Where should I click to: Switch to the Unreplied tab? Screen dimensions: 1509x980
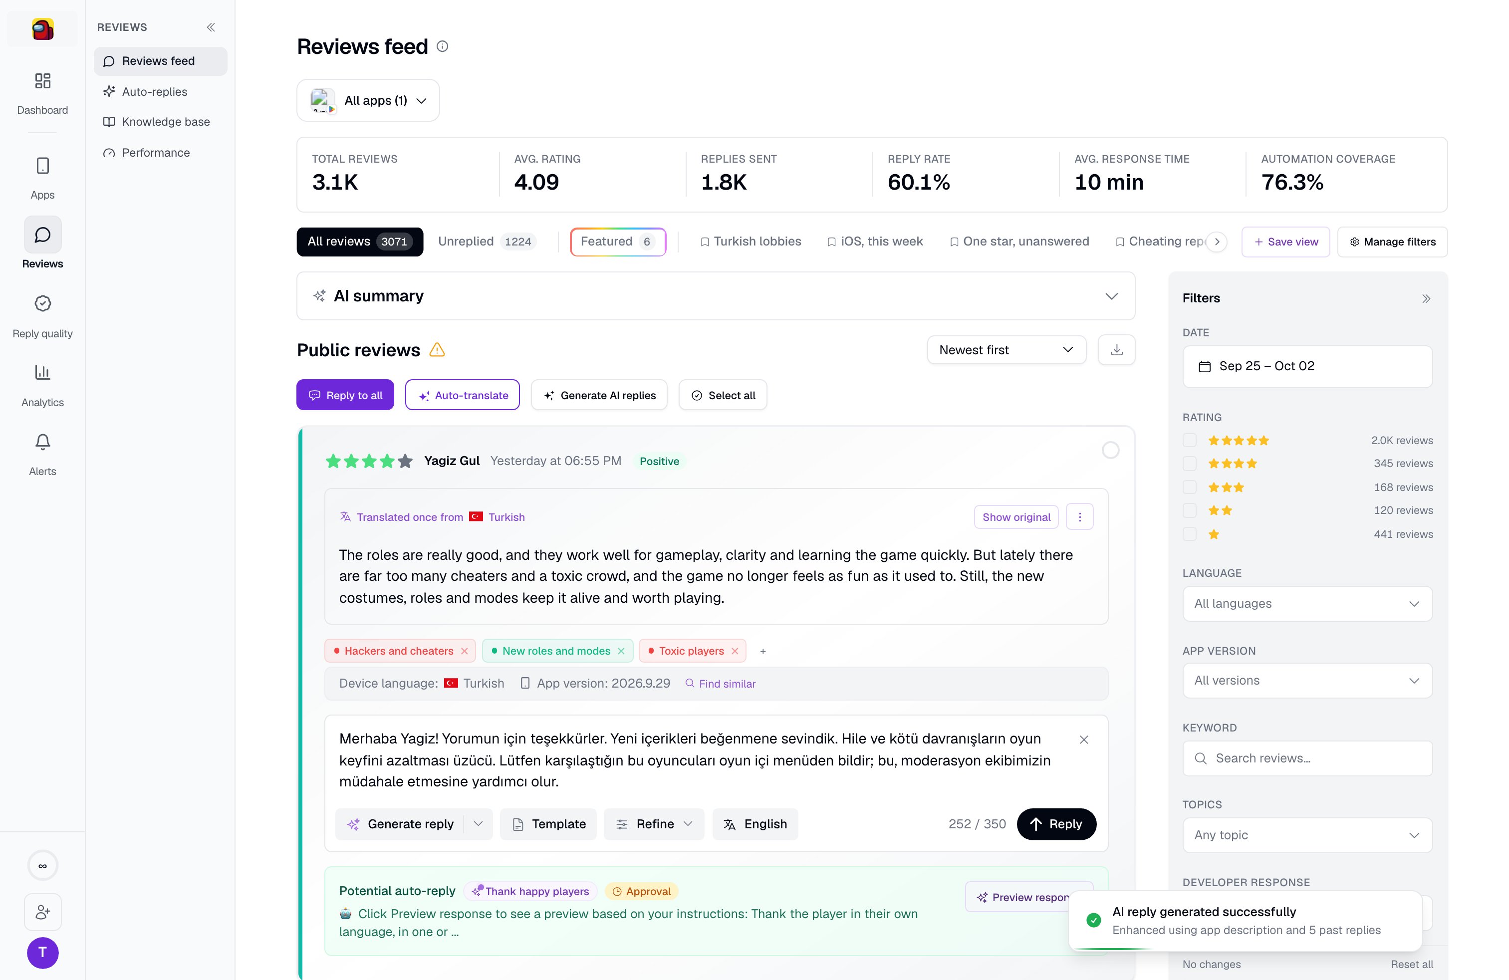point(487,242)
